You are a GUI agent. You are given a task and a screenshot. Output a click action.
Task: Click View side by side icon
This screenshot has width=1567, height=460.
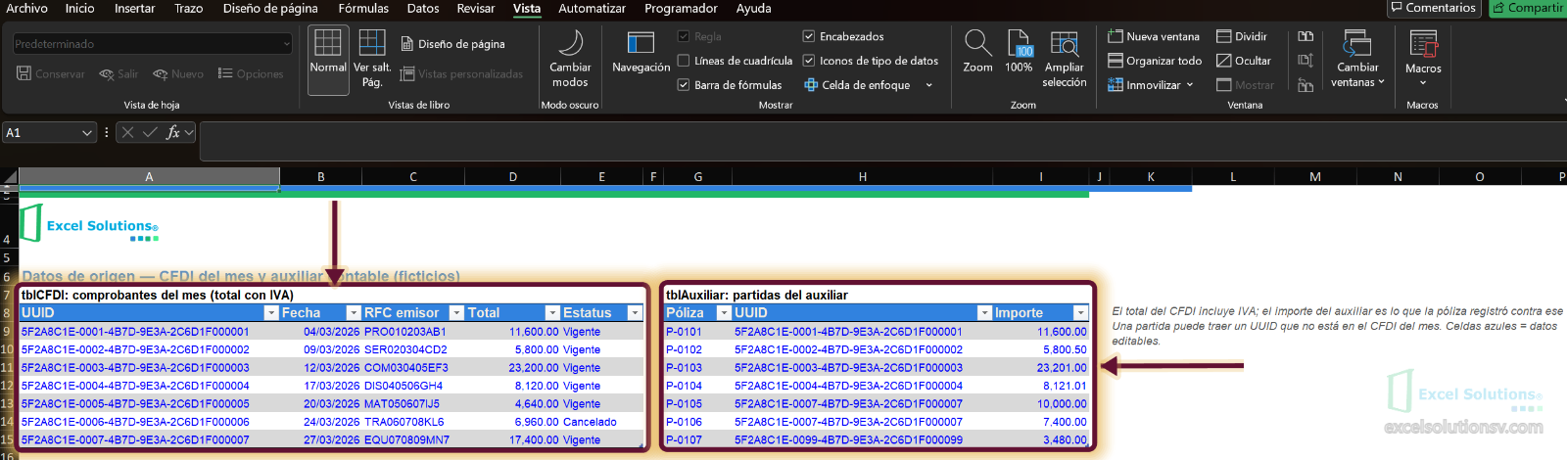(x=1306, y=36)
